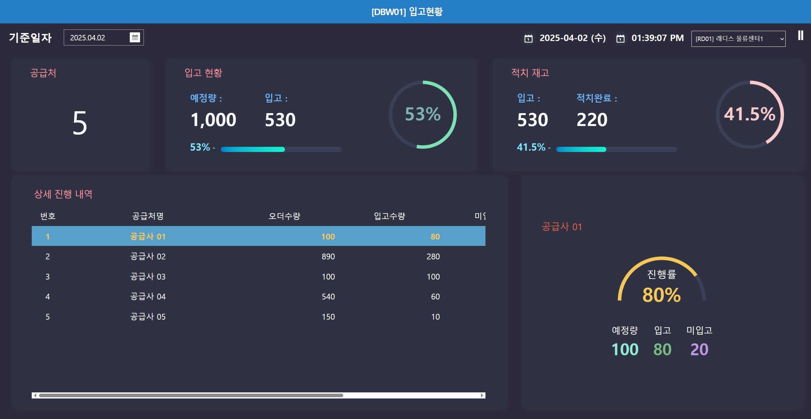811x419 pixels.
Task: Click the 80% 진행률 semicircle gauge
Action: click(662, 279)
